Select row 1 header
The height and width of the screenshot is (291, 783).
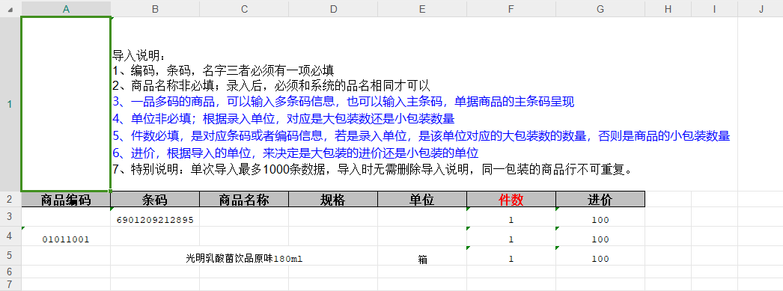[x=10, y=104]
